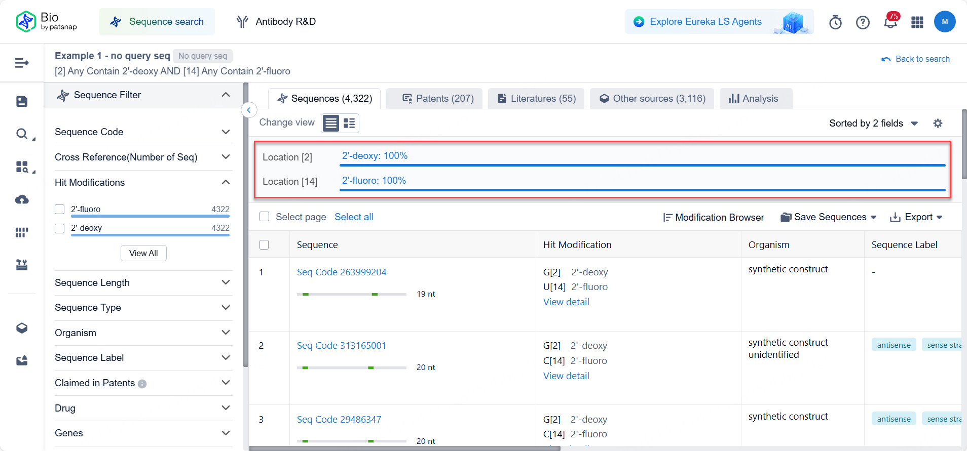
Task: Click the history timer icon
Action: tap(835, 22)
